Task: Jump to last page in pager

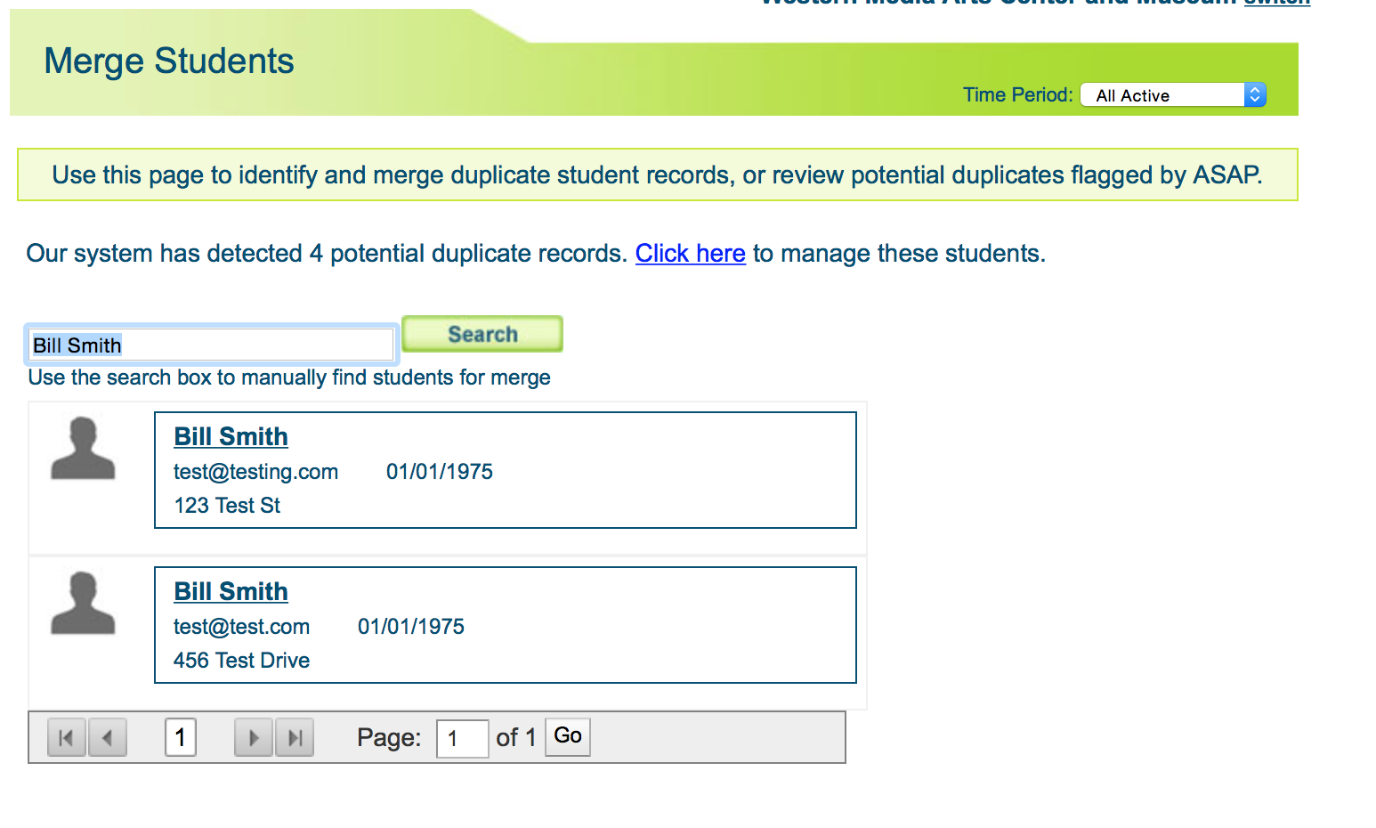Action: click(295, 737)
